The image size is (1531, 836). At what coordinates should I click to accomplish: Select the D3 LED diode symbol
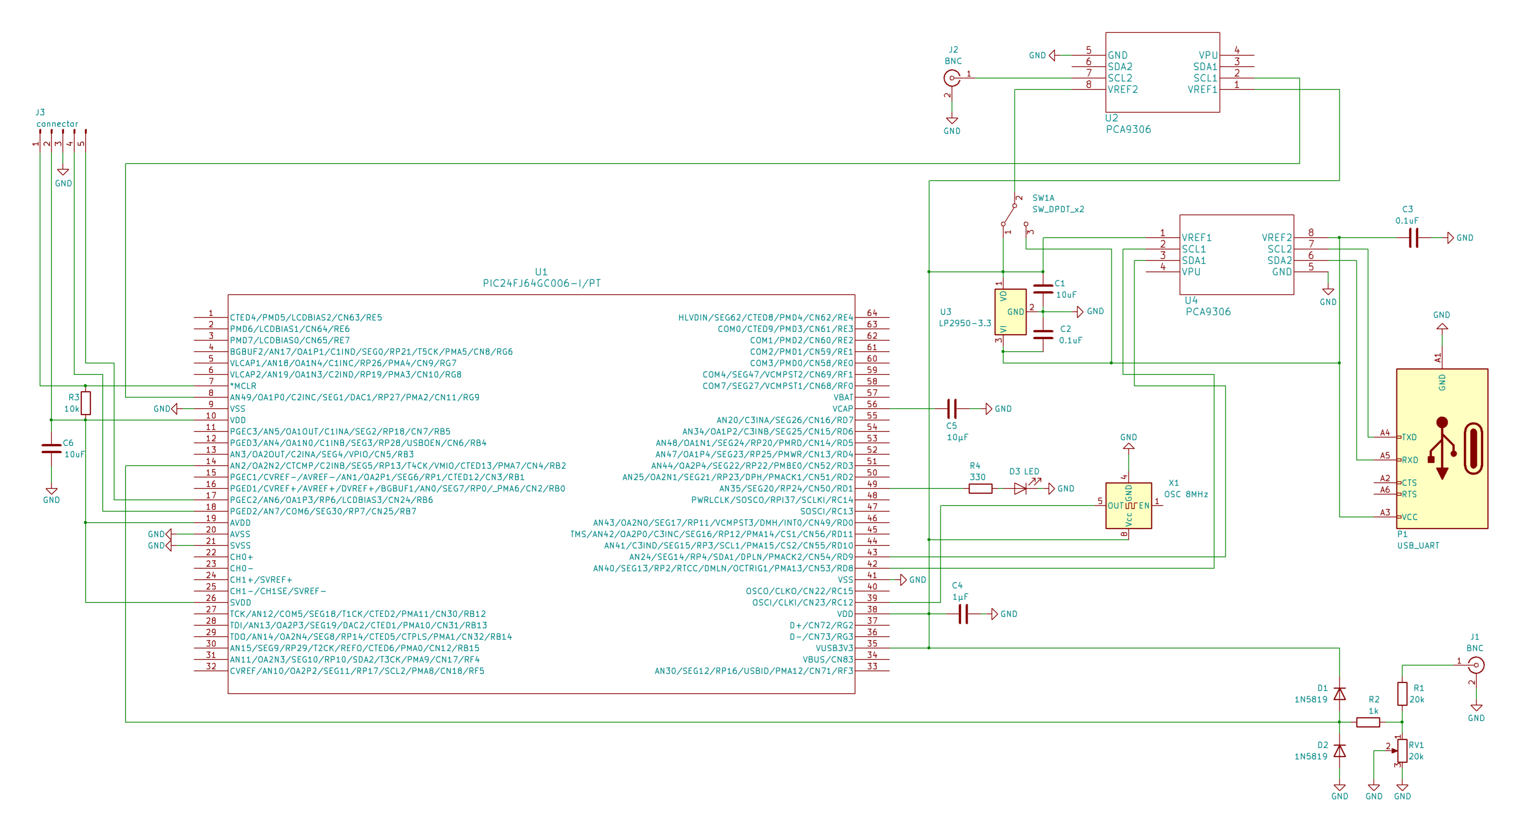click(x=1020, y=489)
